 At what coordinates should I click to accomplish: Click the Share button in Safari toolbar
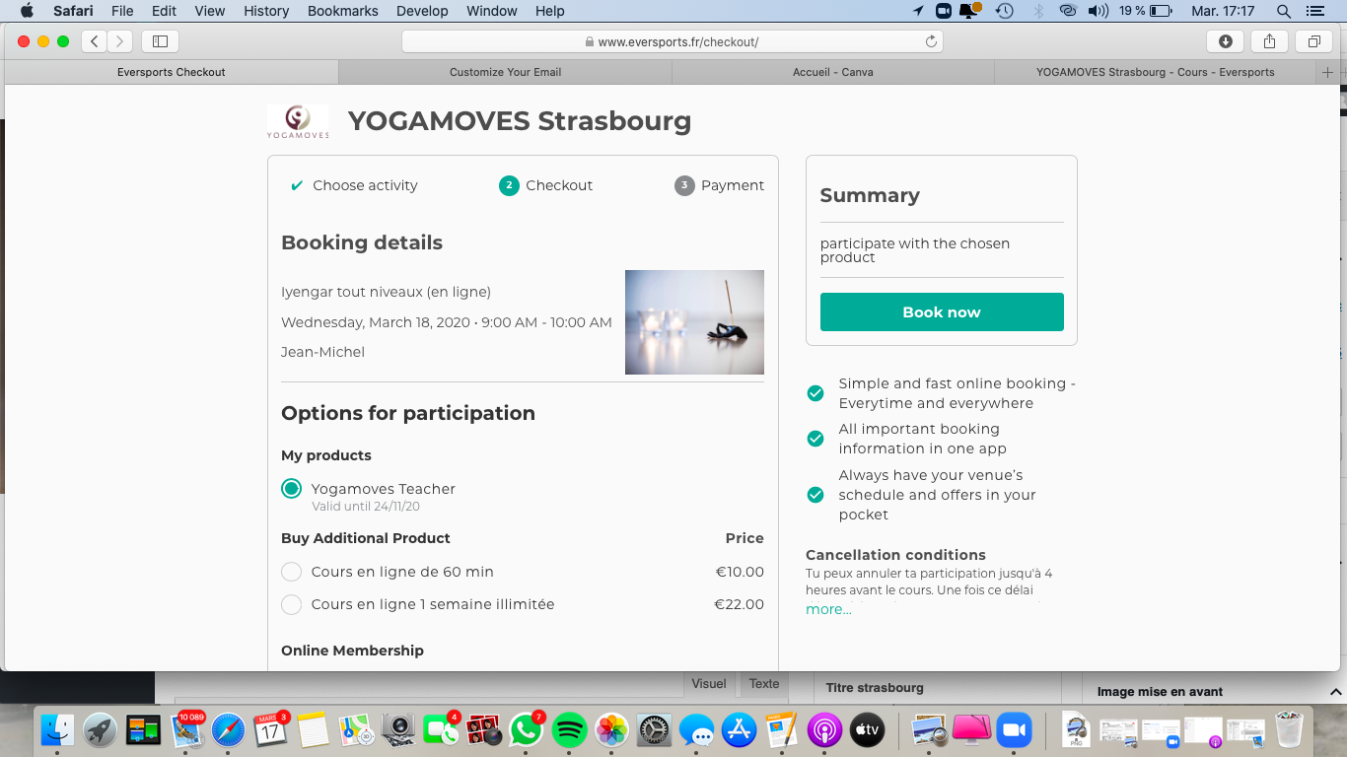[1270, 41]
